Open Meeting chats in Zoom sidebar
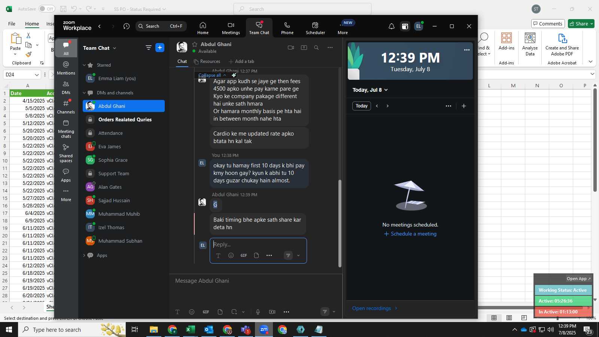Screen dimensions: 599x337 [66, 129]
